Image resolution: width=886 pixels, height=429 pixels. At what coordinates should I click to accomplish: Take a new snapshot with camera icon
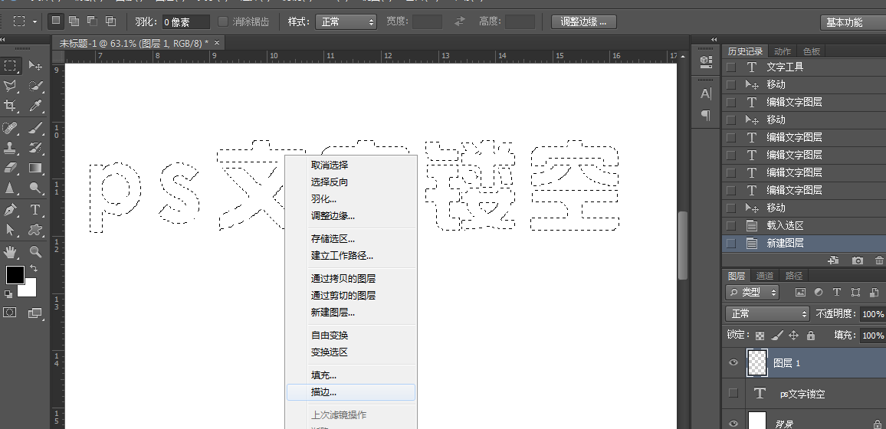point(858,260)
